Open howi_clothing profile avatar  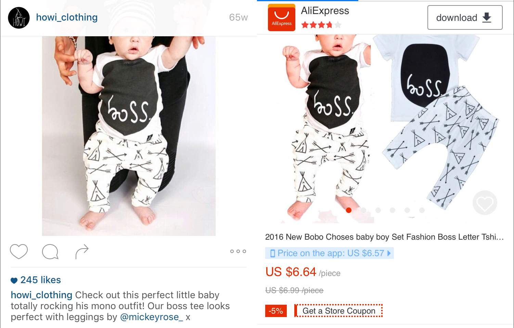click(x=19, y=18)
